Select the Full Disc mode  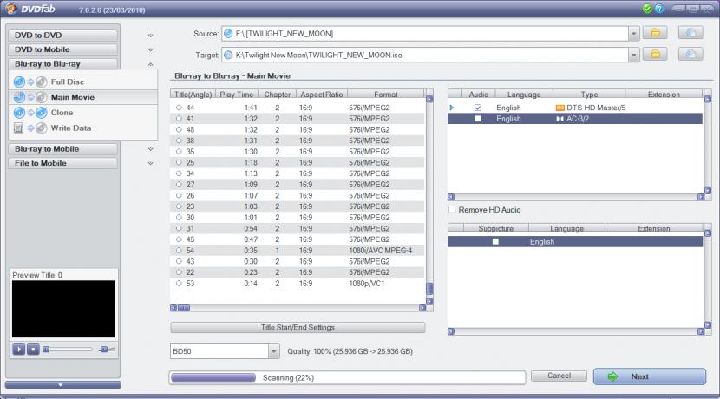click(x=67, y=82)
